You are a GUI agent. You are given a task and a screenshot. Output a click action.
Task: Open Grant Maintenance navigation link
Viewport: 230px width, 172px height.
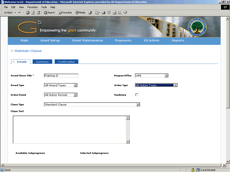click(x=87, y=40)
